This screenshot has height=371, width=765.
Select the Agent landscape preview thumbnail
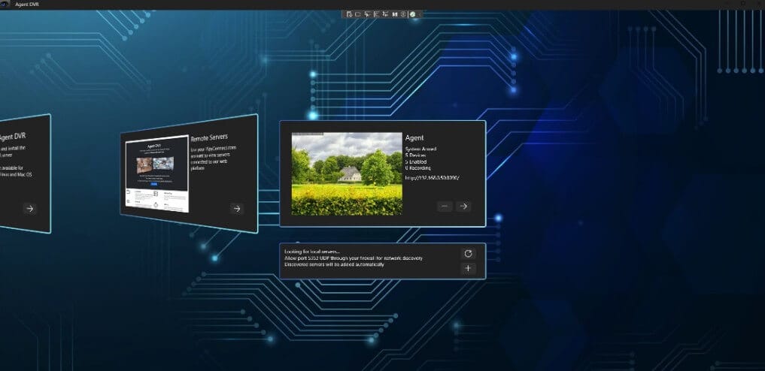point(347,174)
